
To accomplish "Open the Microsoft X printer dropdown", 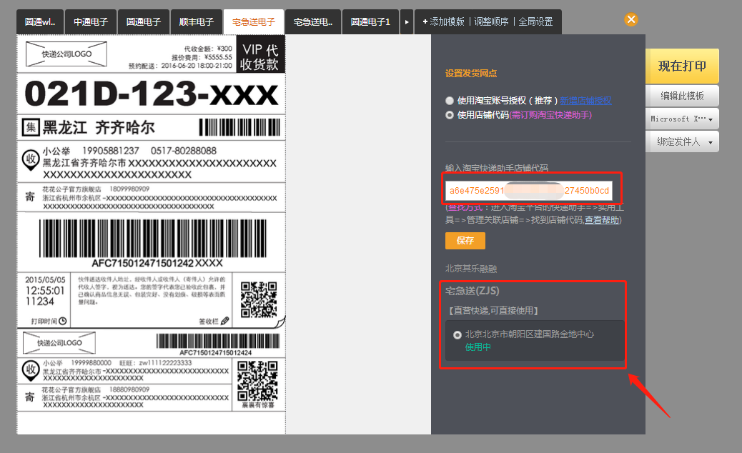I will click(x=681, y=118).
